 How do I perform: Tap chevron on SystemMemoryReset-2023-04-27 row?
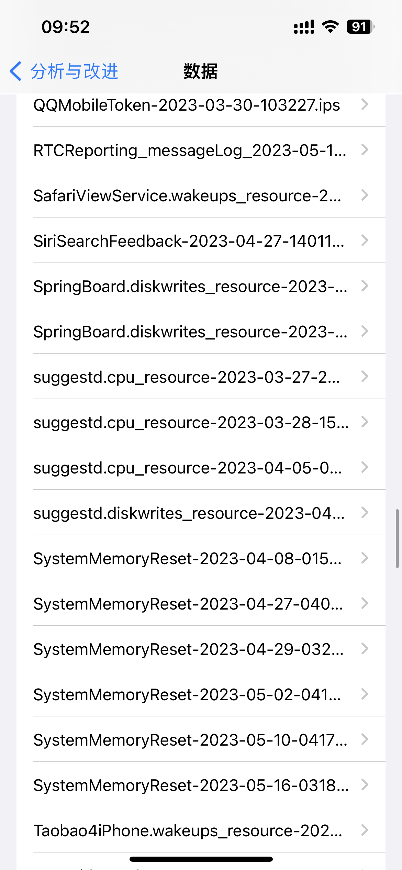[365, 603]
